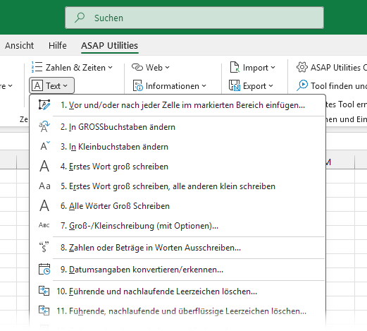The height and width of the screenshot is (331, 367).
Task: Click the uppercase conversion icon
Action: (44, 127)
